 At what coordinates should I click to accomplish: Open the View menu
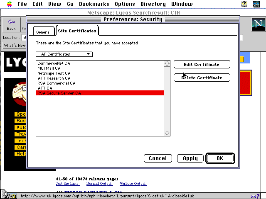(55, 4)
